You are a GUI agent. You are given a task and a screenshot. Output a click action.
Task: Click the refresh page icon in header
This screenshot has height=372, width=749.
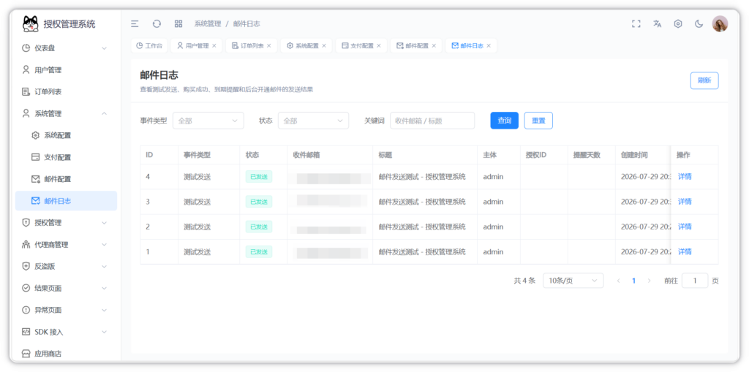[157, 24]
